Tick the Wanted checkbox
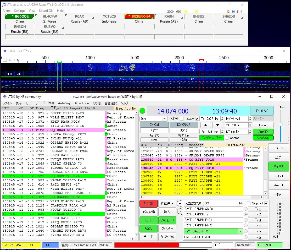This screenshot has height=250, width=291. (227, 138)
